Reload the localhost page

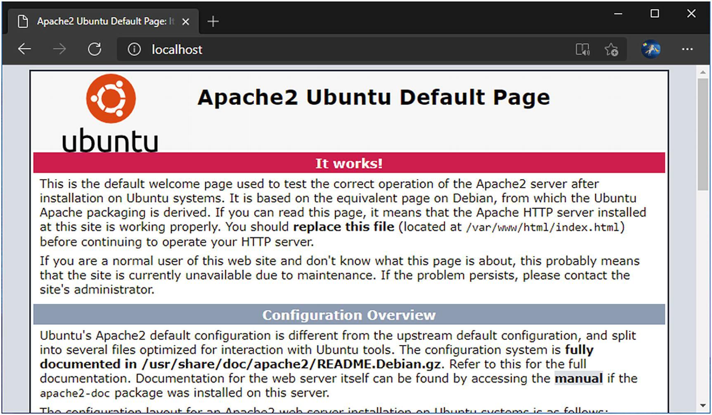click(x=95, y=50)
